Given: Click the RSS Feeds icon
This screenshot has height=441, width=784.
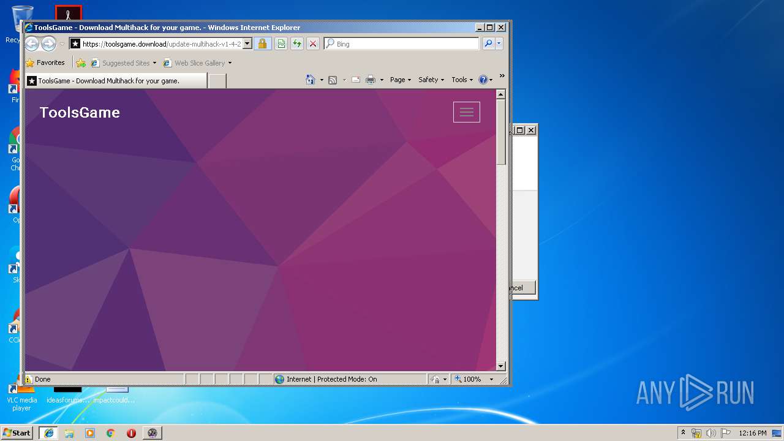Looking at the screenshot, I should tap(333, 80).
